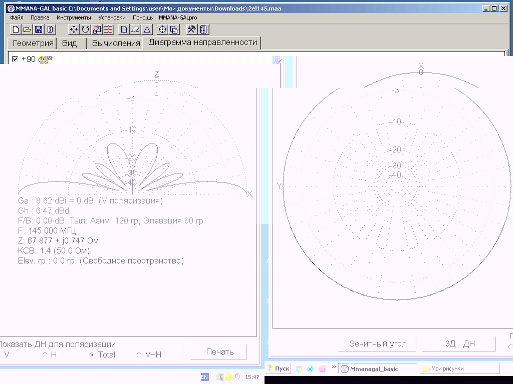Open the calculator toolbar icon
The width and height of the screenshot is (513, 384).
[204, 29]
